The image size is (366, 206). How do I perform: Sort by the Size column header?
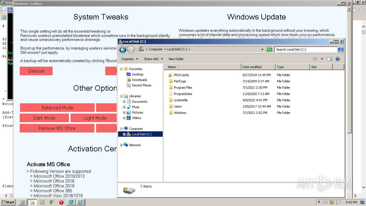[321, 67]
